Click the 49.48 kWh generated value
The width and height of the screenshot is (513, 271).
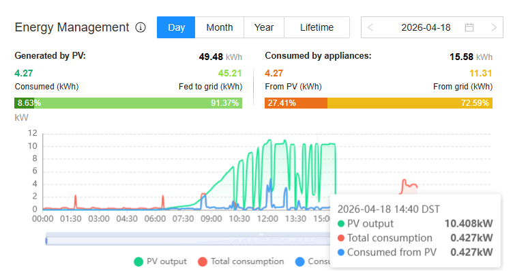coord(220,57)
